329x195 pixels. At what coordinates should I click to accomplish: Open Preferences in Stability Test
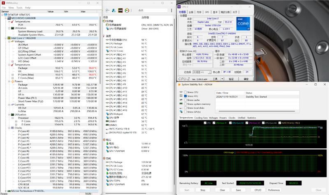pos(274,190)
